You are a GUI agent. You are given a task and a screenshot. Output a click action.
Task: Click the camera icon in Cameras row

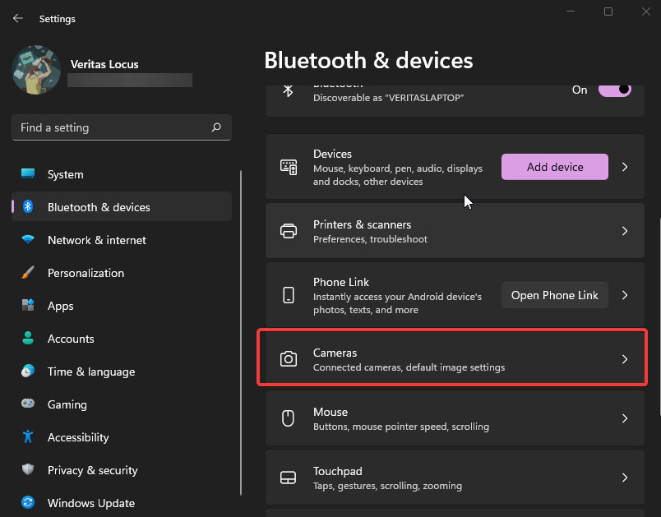[289, 359]
